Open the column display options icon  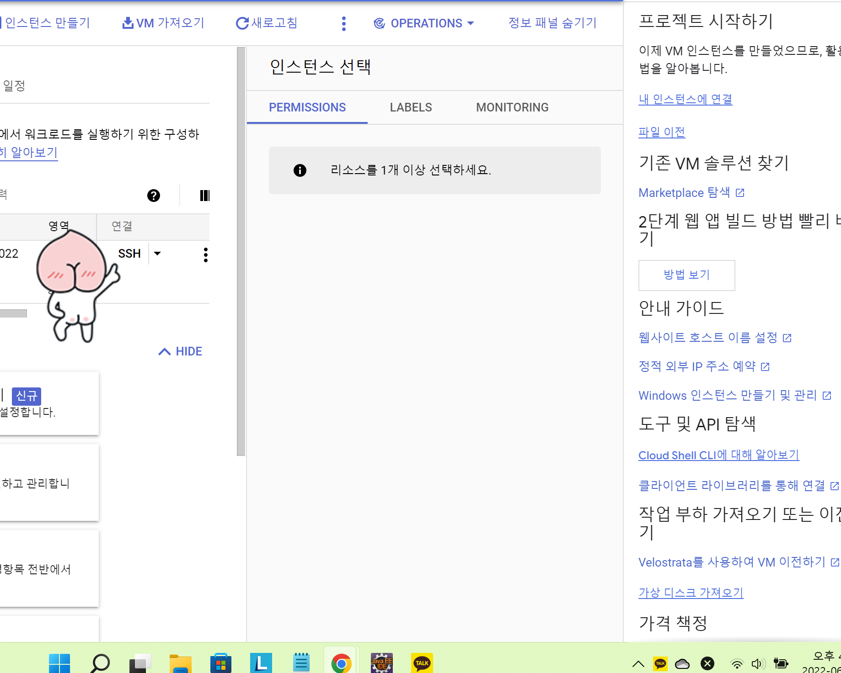[x=204, y=196]
